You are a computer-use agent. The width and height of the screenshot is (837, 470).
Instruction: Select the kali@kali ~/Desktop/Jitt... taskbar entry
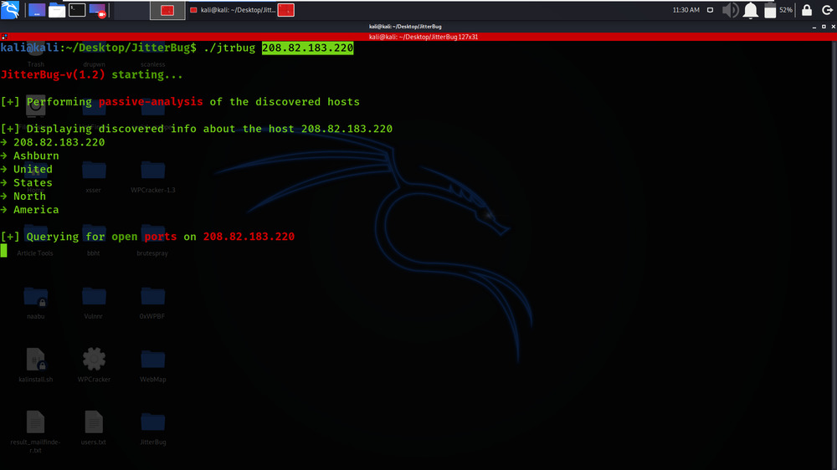pyautogui.click(x=233, y=10)
